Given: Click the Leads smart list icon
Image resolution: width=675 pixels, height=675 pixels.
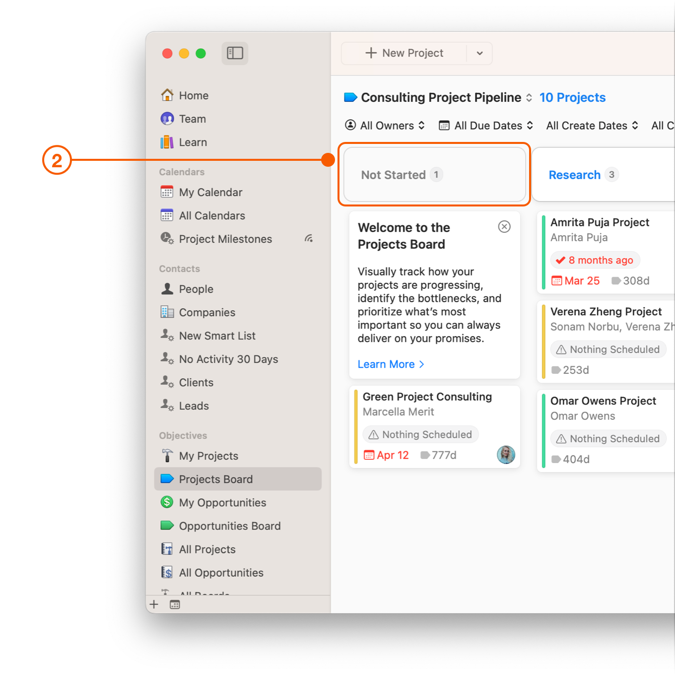Looking at the screenshot, I should point(167,405).
